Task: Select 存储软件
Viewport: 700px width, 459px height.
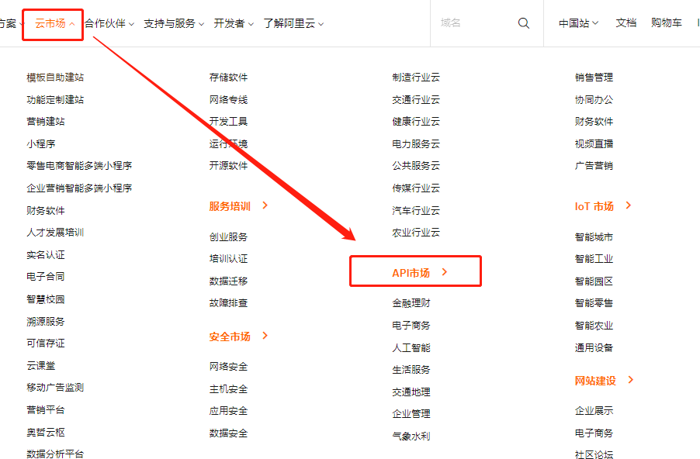Action: 228,78
